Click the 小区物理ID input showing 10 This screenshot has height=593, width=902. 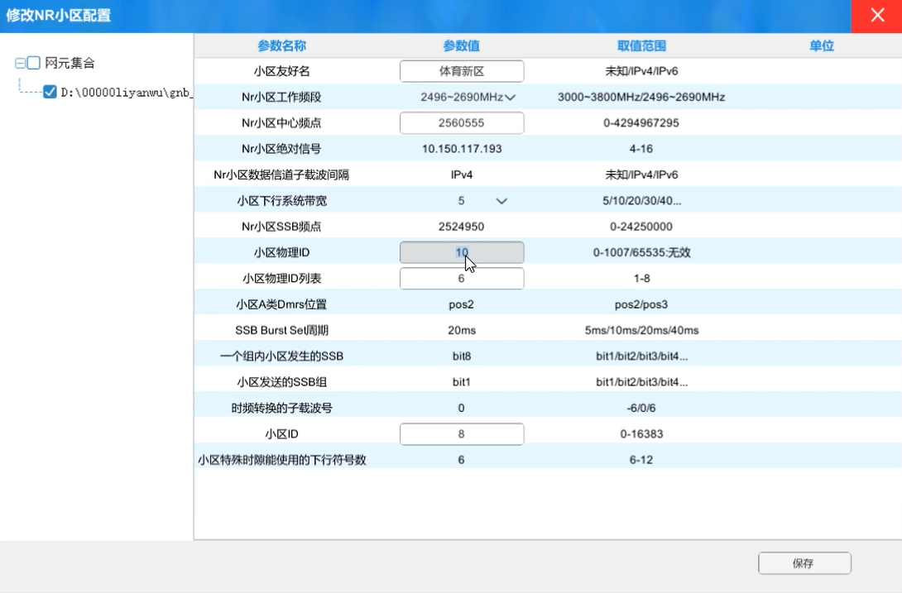(462, 252)
